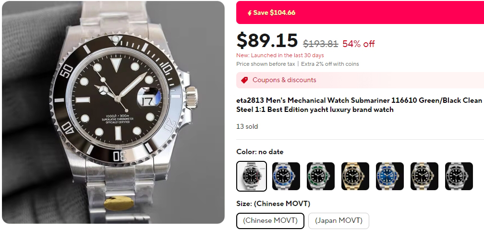The width and height of the screenshot is (484, 231).
Task: Choose the (Chinese MOVT) size option
Action: coord(270,221)
